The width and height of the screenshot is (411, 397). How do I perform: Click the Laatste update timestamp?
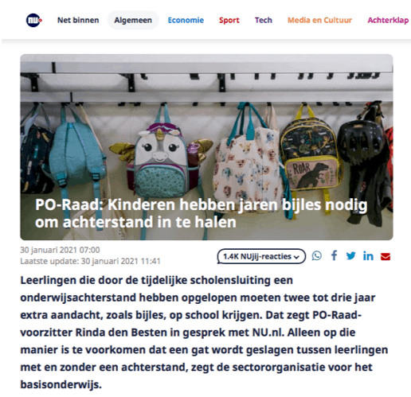click(x=90, y=261)
